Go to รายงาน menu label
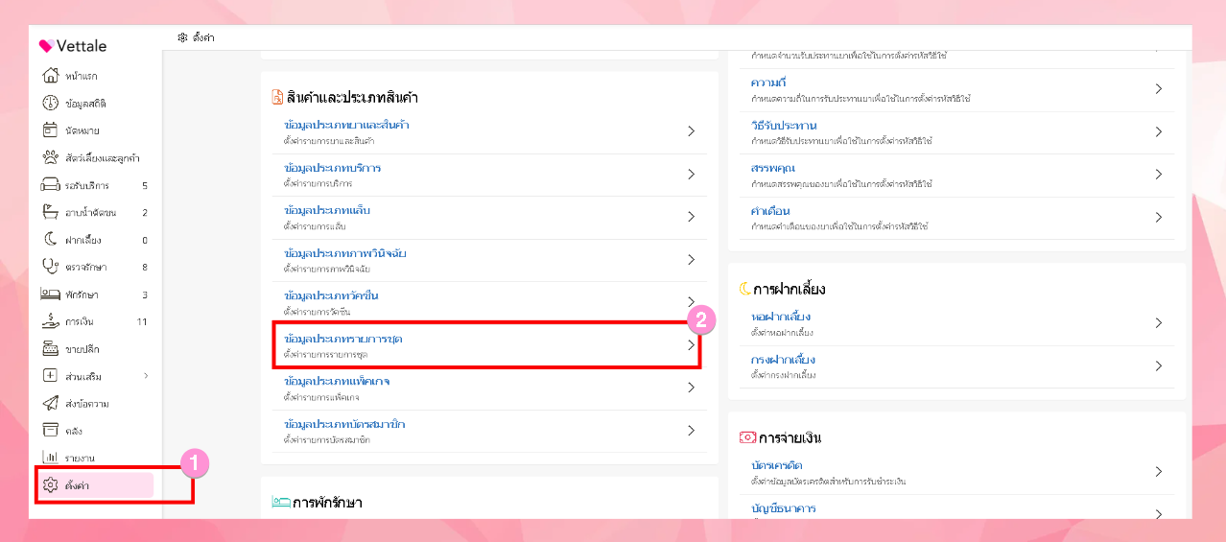Screen dimensions: 1226x542 [80, 459]
